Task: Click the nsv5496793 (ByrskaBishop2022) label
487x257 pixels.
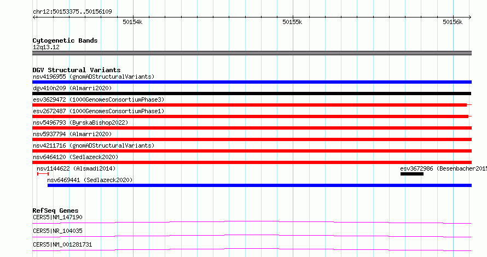Action: [80, 122]
